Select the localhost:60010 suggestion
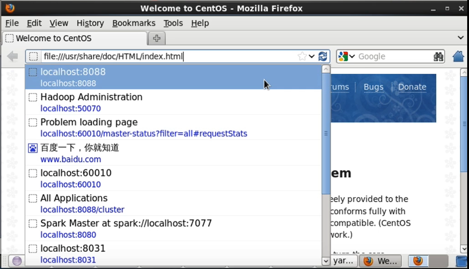 pos(173,178)
